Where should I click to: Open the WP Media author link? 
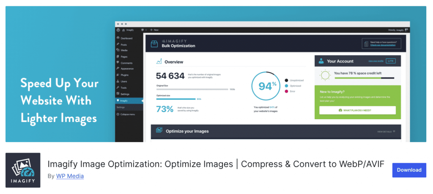pyautogui.click(x=70, y=176)
